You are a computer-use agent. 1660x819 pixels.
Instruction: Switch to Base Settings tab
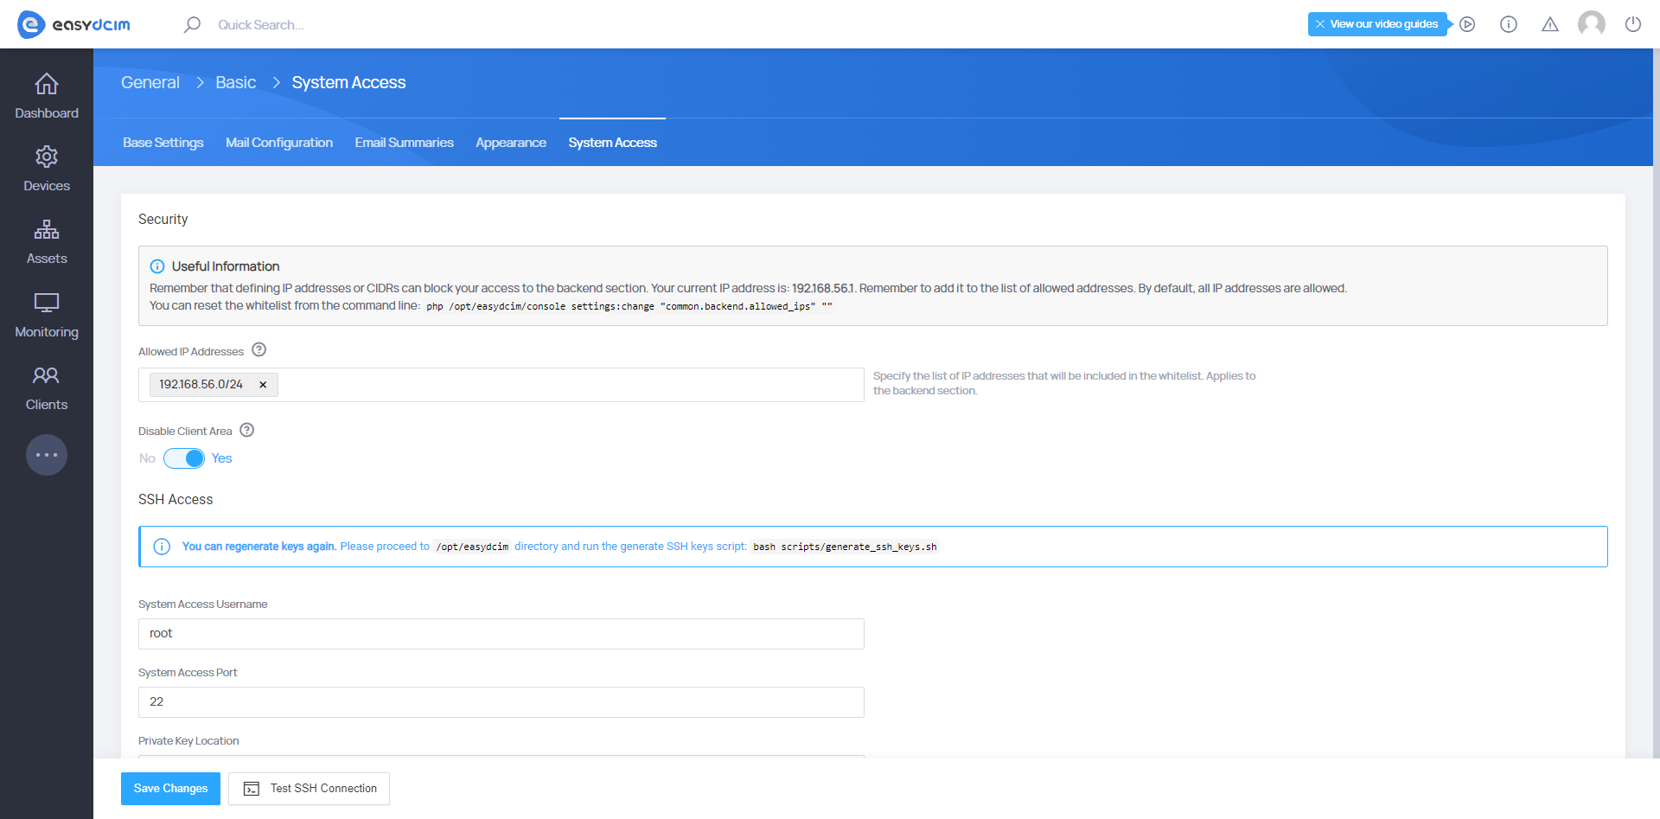(163, 143)
